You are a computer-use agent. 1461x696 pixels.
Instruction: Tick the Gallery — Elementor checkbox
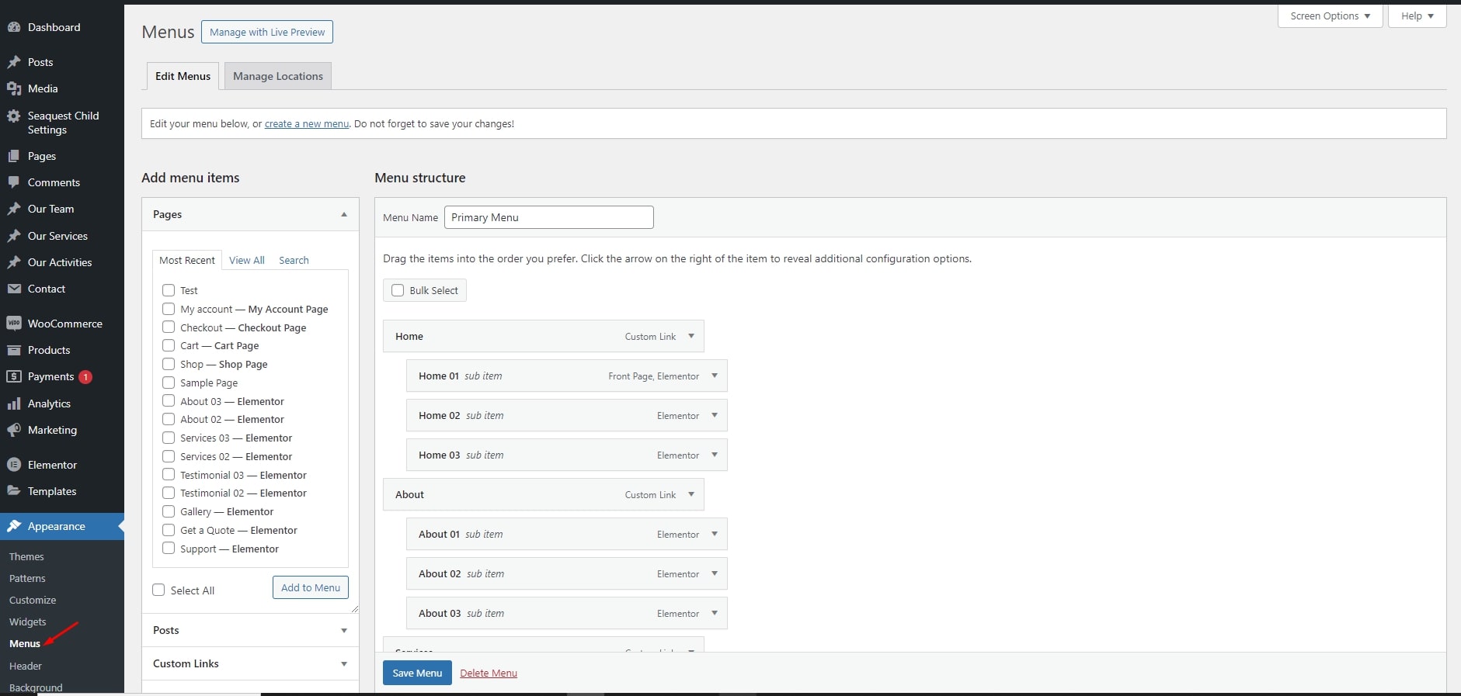(x=169, y=511)
